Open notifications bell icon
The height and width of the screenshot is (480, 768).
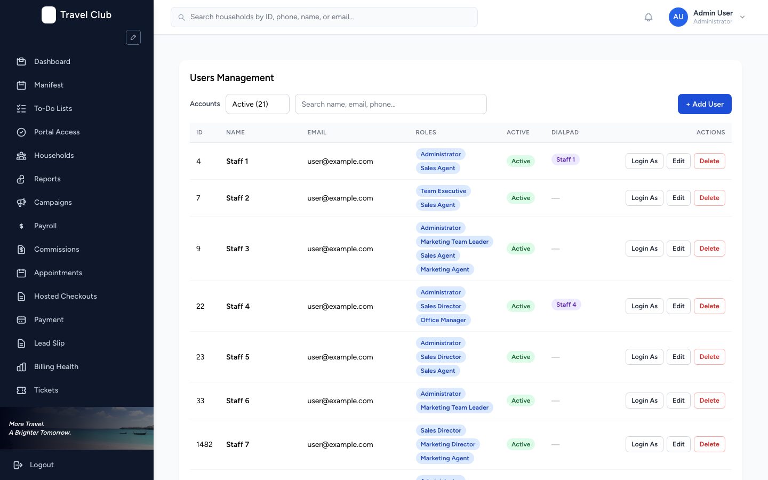coord(649,17)
